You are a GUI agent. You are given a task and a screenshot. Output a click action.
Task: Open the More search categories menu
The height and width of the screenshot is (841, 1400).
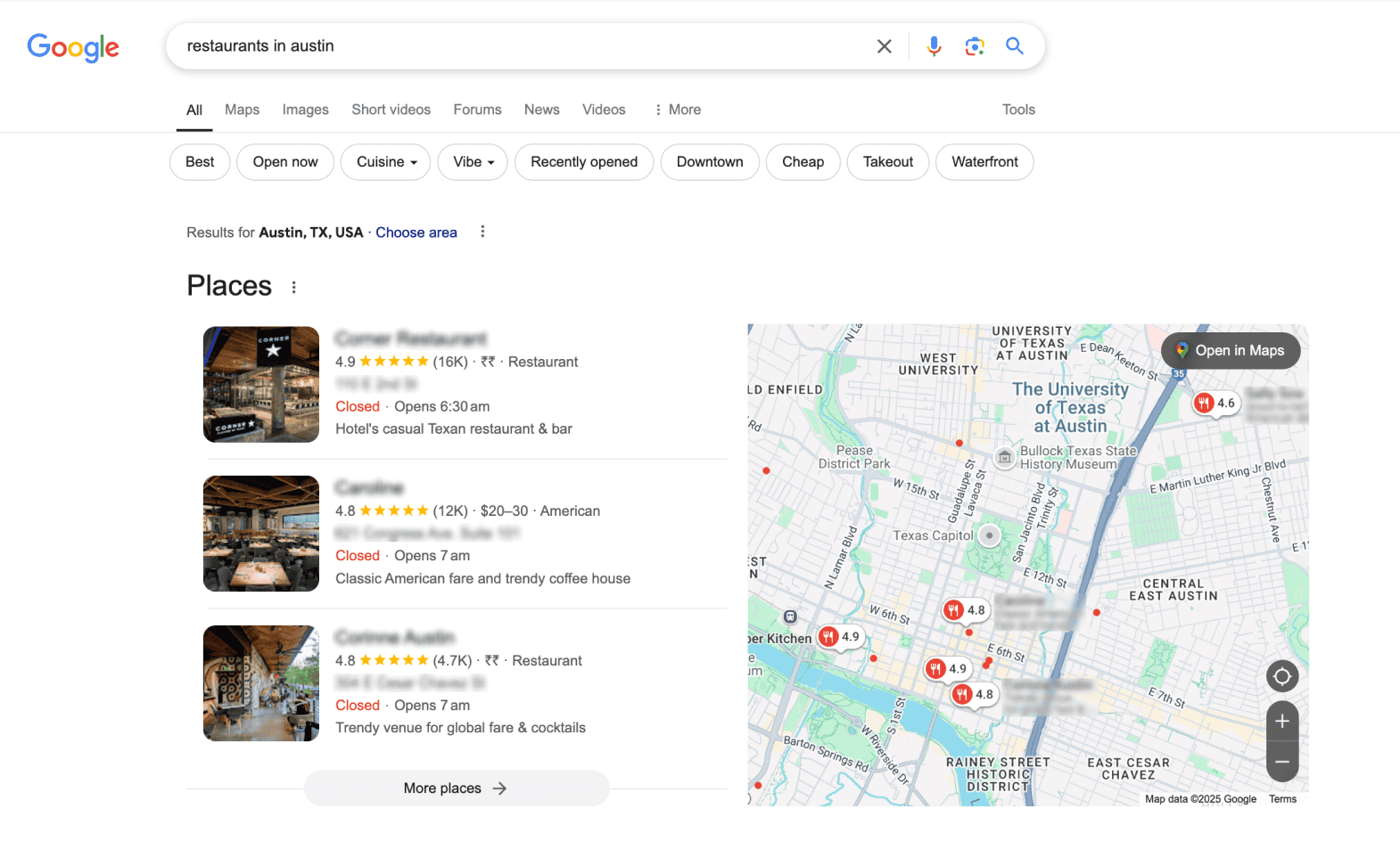(x=678, y=110)
